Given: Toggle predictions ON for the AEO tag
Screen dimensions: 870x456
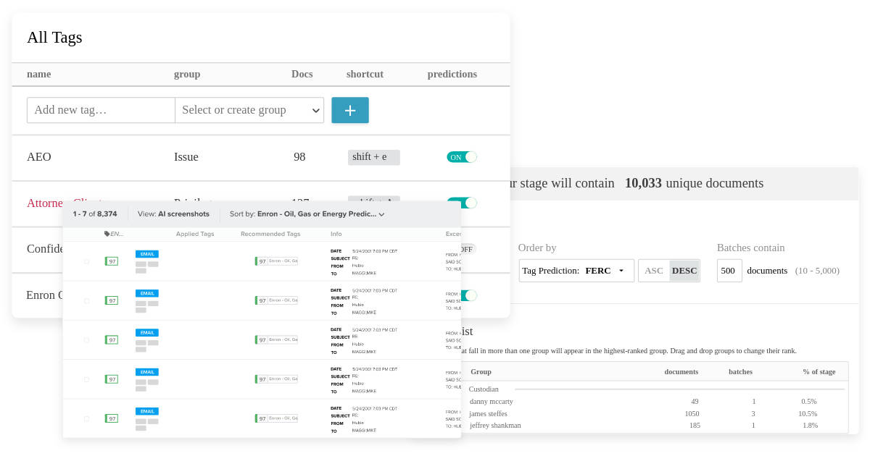Looking at the screenshot, I should click(462, 157).
